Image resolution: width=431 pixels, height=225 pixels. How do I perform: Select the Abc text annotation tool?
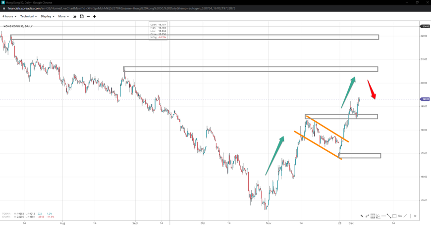[400, 216]
